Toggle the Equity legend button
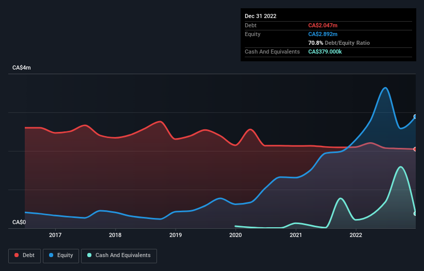The height and width of the screenshot is (271, 424). [x=61, y=256]
